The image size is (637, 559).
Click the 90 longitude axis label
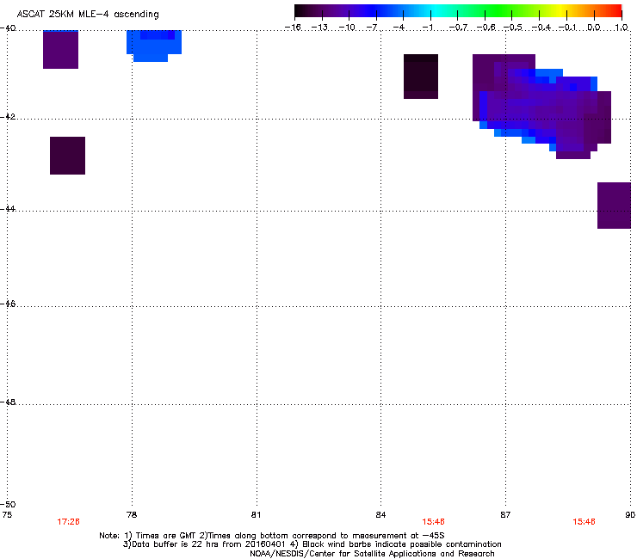(630, 515)
